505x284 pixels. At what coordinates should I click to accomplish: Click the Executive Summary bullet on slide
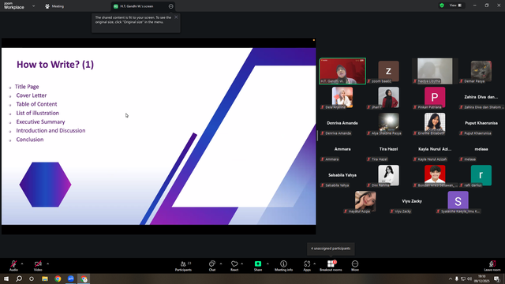40,121
